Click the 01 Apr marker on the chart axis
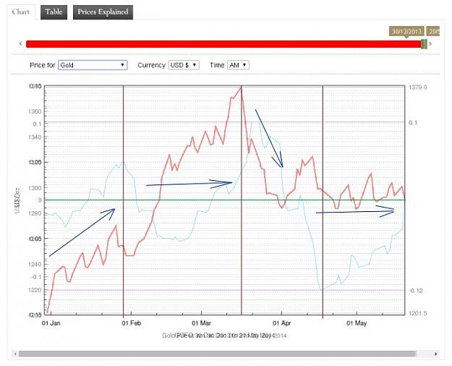 pos(281,323)
